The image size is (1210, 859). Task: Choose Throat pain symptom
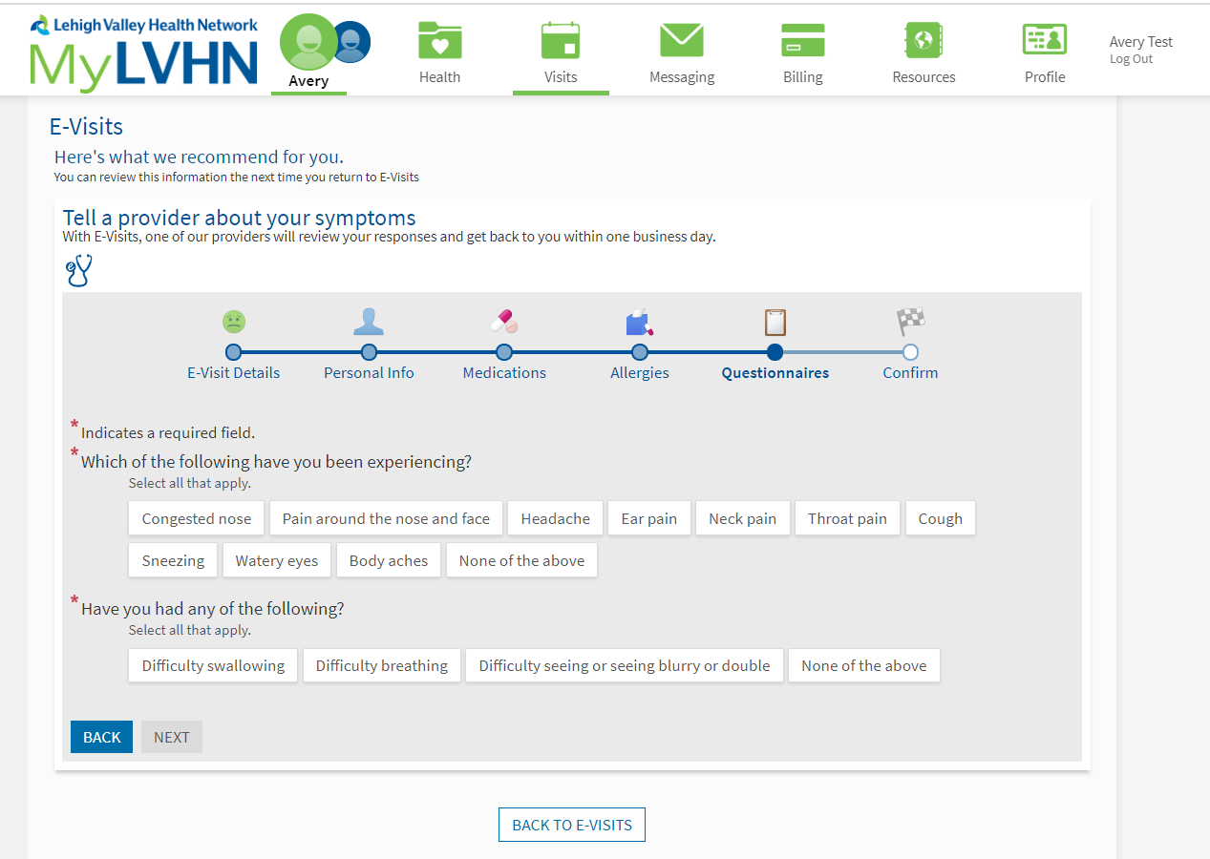[847, 519]
